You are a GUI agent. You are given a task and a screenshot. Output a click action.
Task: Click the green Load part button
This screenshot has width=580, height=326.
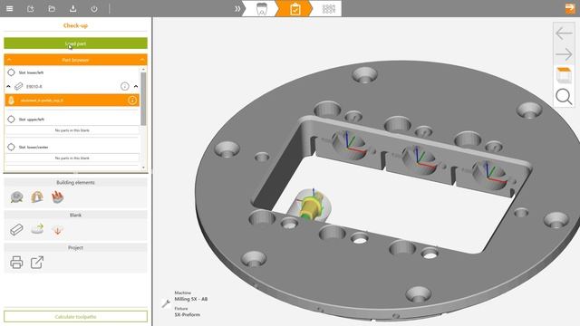click(75, 43)
